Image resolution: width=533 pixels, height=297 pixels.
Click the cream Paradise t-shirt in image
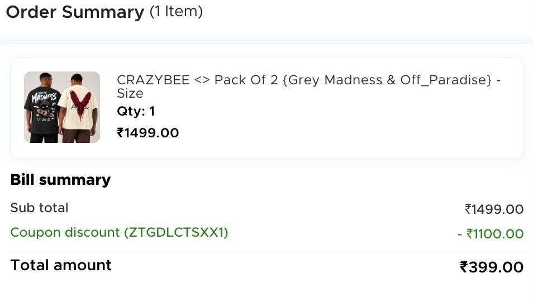pos(78,107)
